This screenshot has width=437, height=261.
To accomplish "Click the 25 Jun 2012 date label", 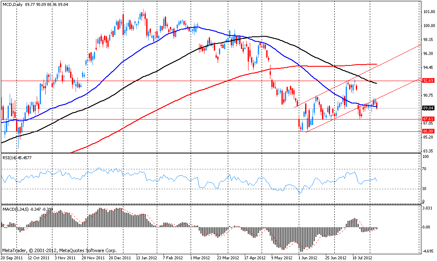I will point(336,258).
